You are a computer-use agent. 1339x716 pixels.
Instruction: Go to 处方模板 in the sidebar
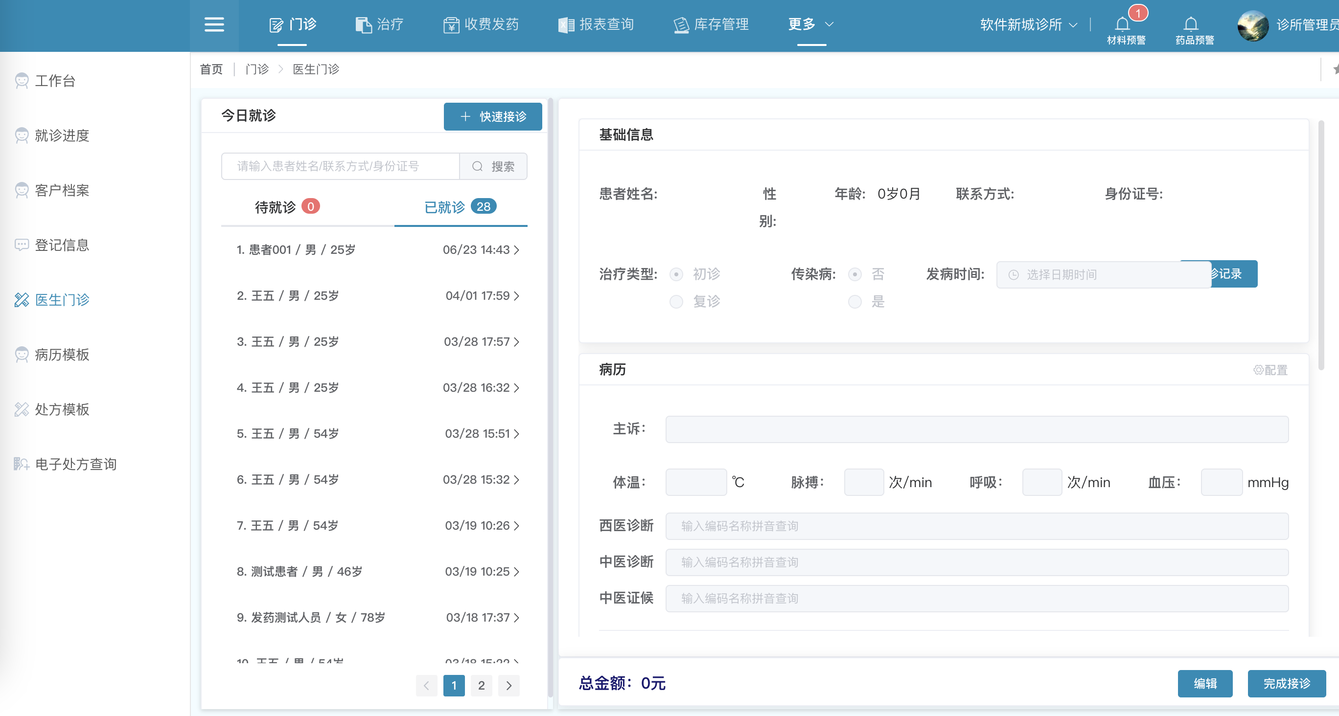point(62,409)
